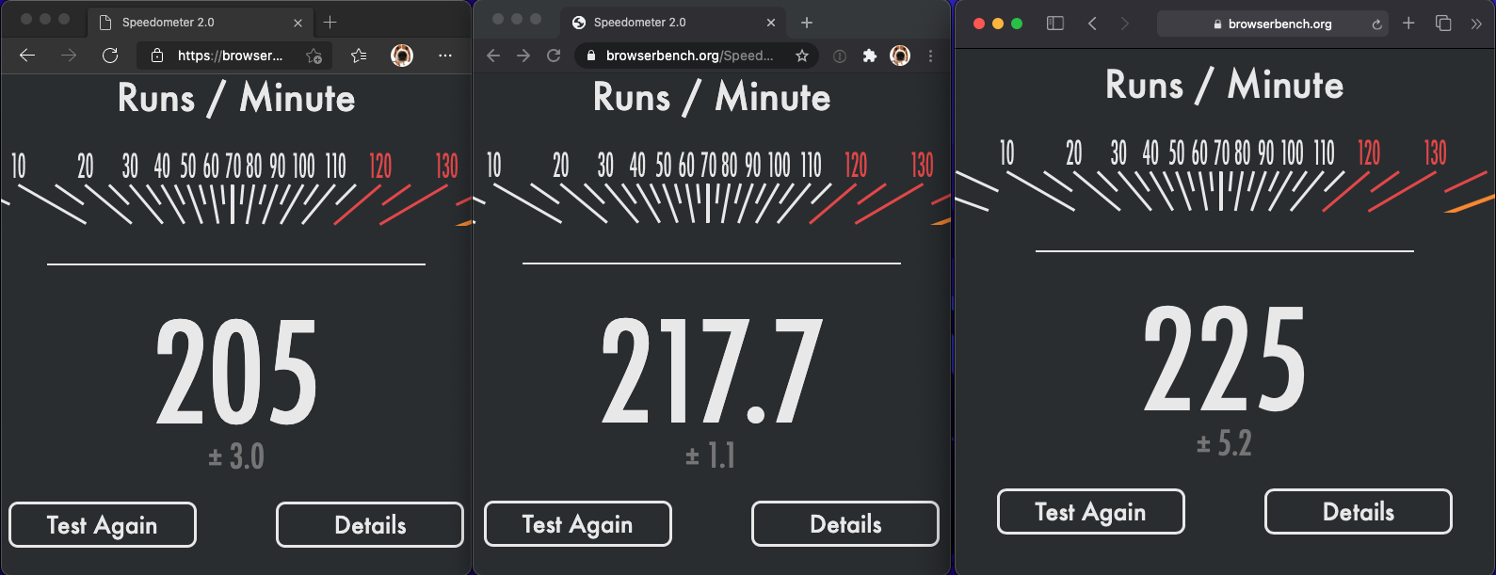Open a new tab in Safari
Image resolution: width=1496 pixels, height=575 pixels.
coord(1408,24)
